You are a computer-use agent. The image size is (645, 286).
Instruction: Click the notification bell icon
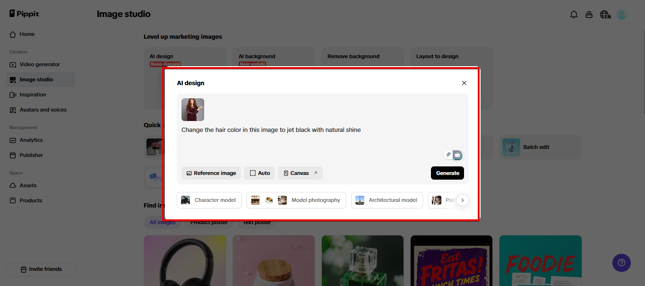point(574,15)
